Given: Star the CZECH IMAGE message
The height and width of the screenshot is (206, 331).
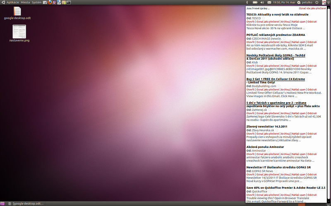Looking at the screenshot, I should coord(284,38).
